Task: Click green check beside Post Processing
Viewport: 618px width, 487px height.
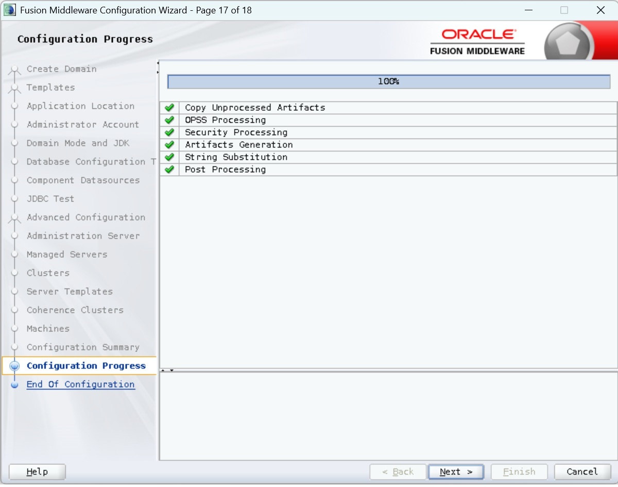Action: coord(169,170)
